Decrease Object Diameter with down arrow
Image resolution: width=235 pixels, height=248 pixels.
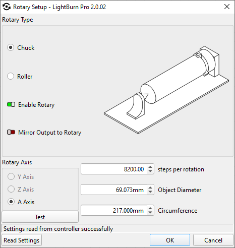click(150, 192)
